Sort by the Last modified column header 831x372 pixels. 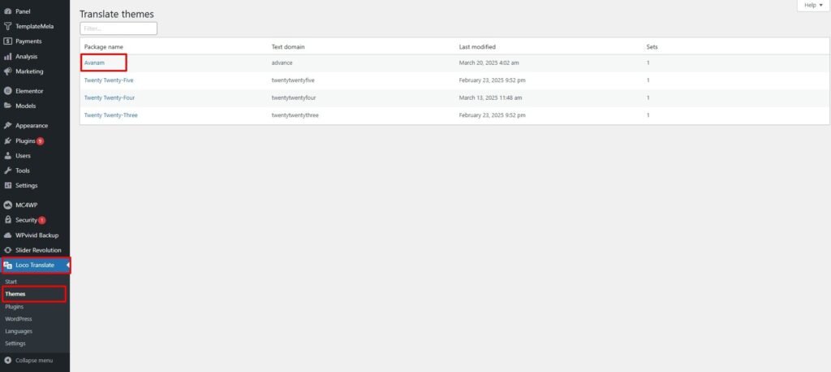477,46
